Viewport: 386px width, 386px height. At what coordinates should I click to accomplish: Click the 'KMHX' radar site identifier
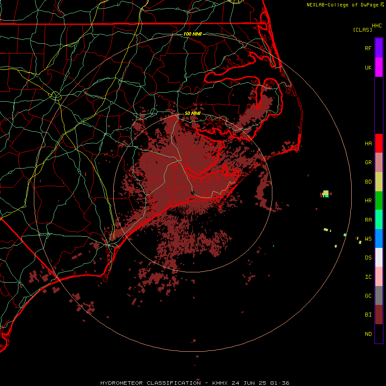(x=220, y=383)
